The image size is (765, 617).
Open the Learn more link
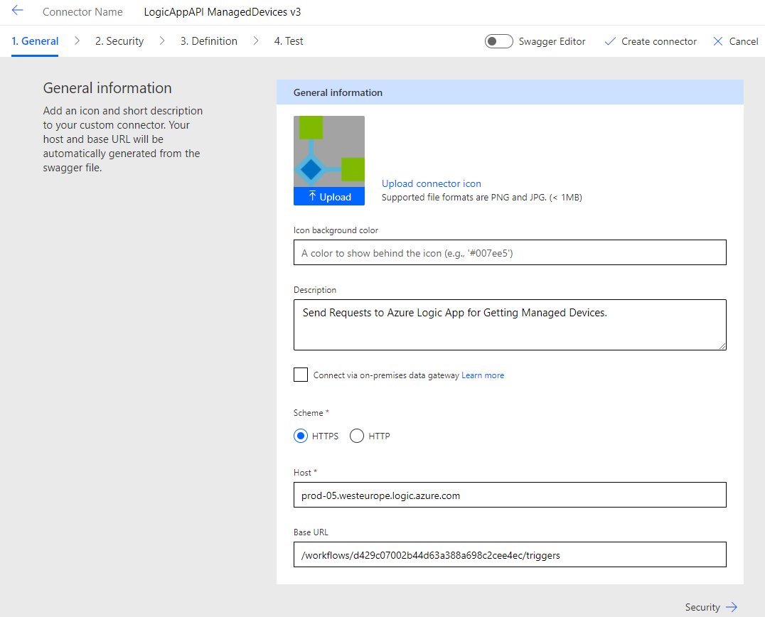pyautogui.click(x=483, y=375)
